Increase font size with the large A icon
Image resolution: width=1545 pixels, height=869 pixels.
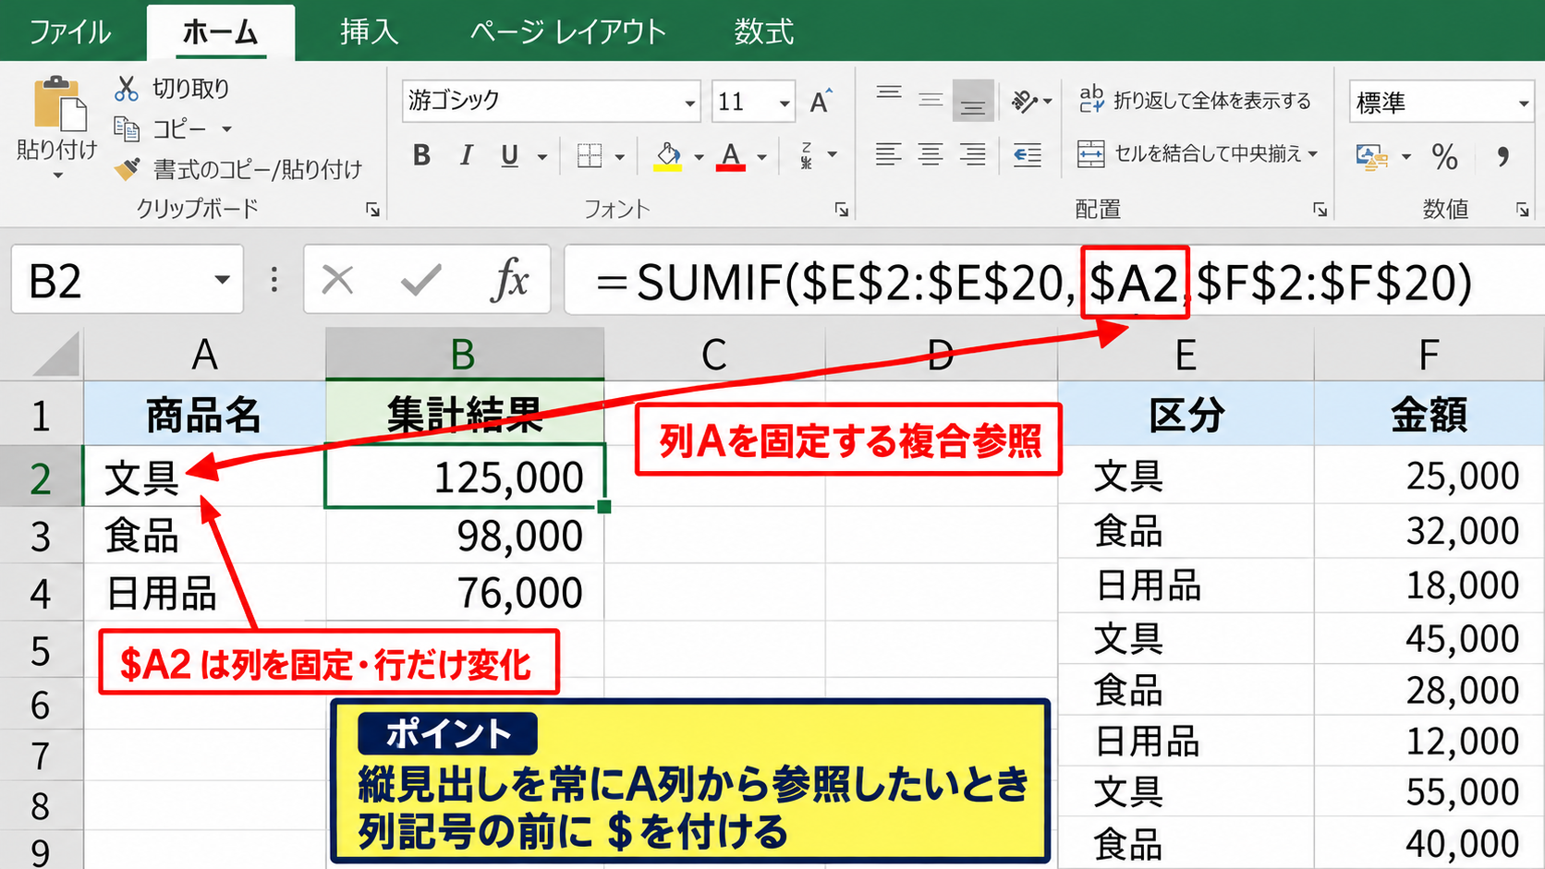[821, 101]
